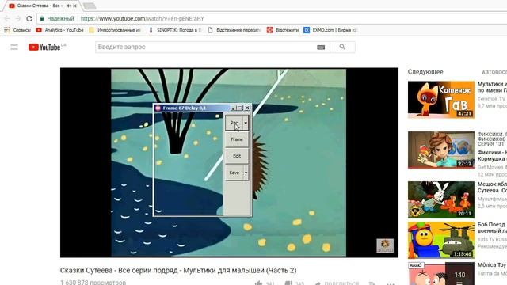Close the 'Сказки Сутеева' browser tab
The image size is (507, 285).
(75, 6)
